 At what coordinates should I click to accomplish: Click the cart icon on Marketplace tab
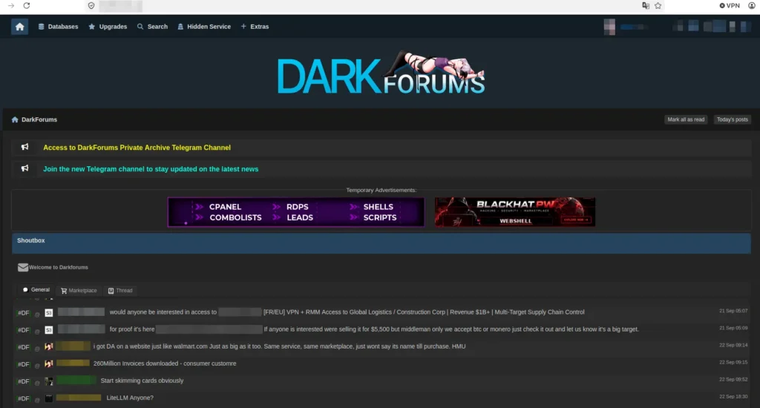click(64, 291)
